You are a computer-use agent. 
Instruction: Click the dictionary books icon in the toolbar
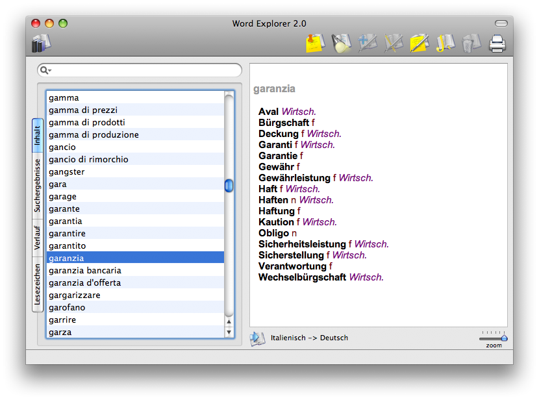click(41, 44)
